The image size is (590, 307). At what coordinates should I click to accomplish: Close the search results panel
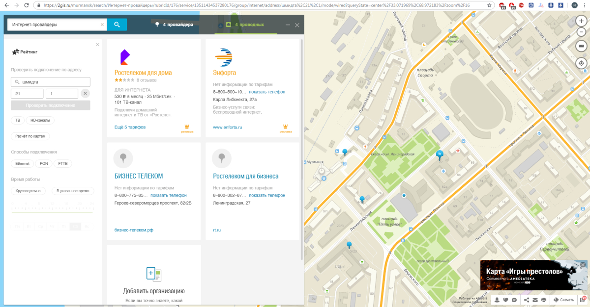click(x=297, y=25)
